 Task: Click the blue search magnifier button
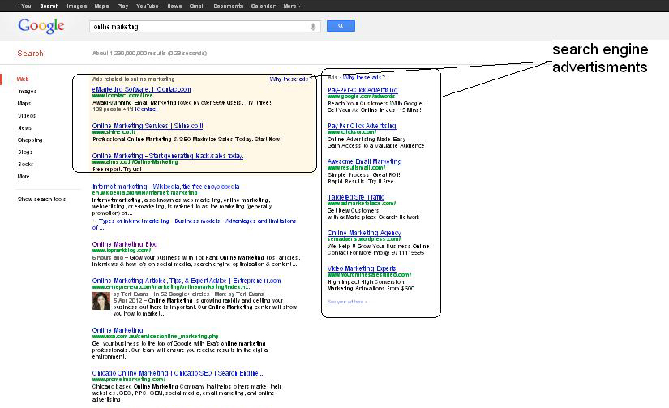pos(341,27)
